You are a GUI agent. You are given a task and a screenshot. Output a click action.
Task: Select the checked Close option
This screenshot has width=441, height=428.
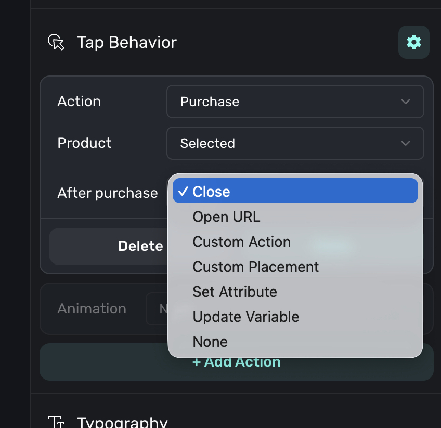coord(295,192)
